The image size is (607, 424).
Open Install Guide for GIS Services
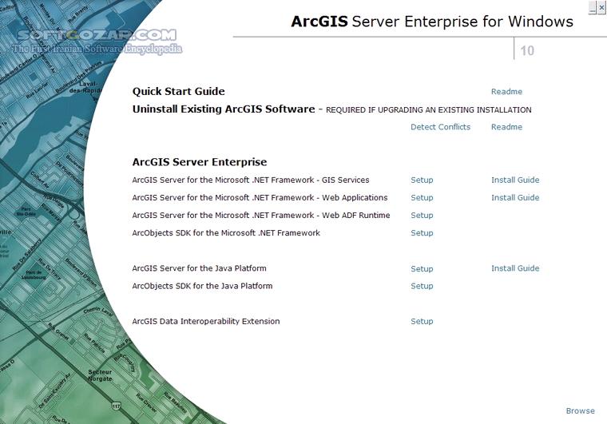(x=515, y=180)
